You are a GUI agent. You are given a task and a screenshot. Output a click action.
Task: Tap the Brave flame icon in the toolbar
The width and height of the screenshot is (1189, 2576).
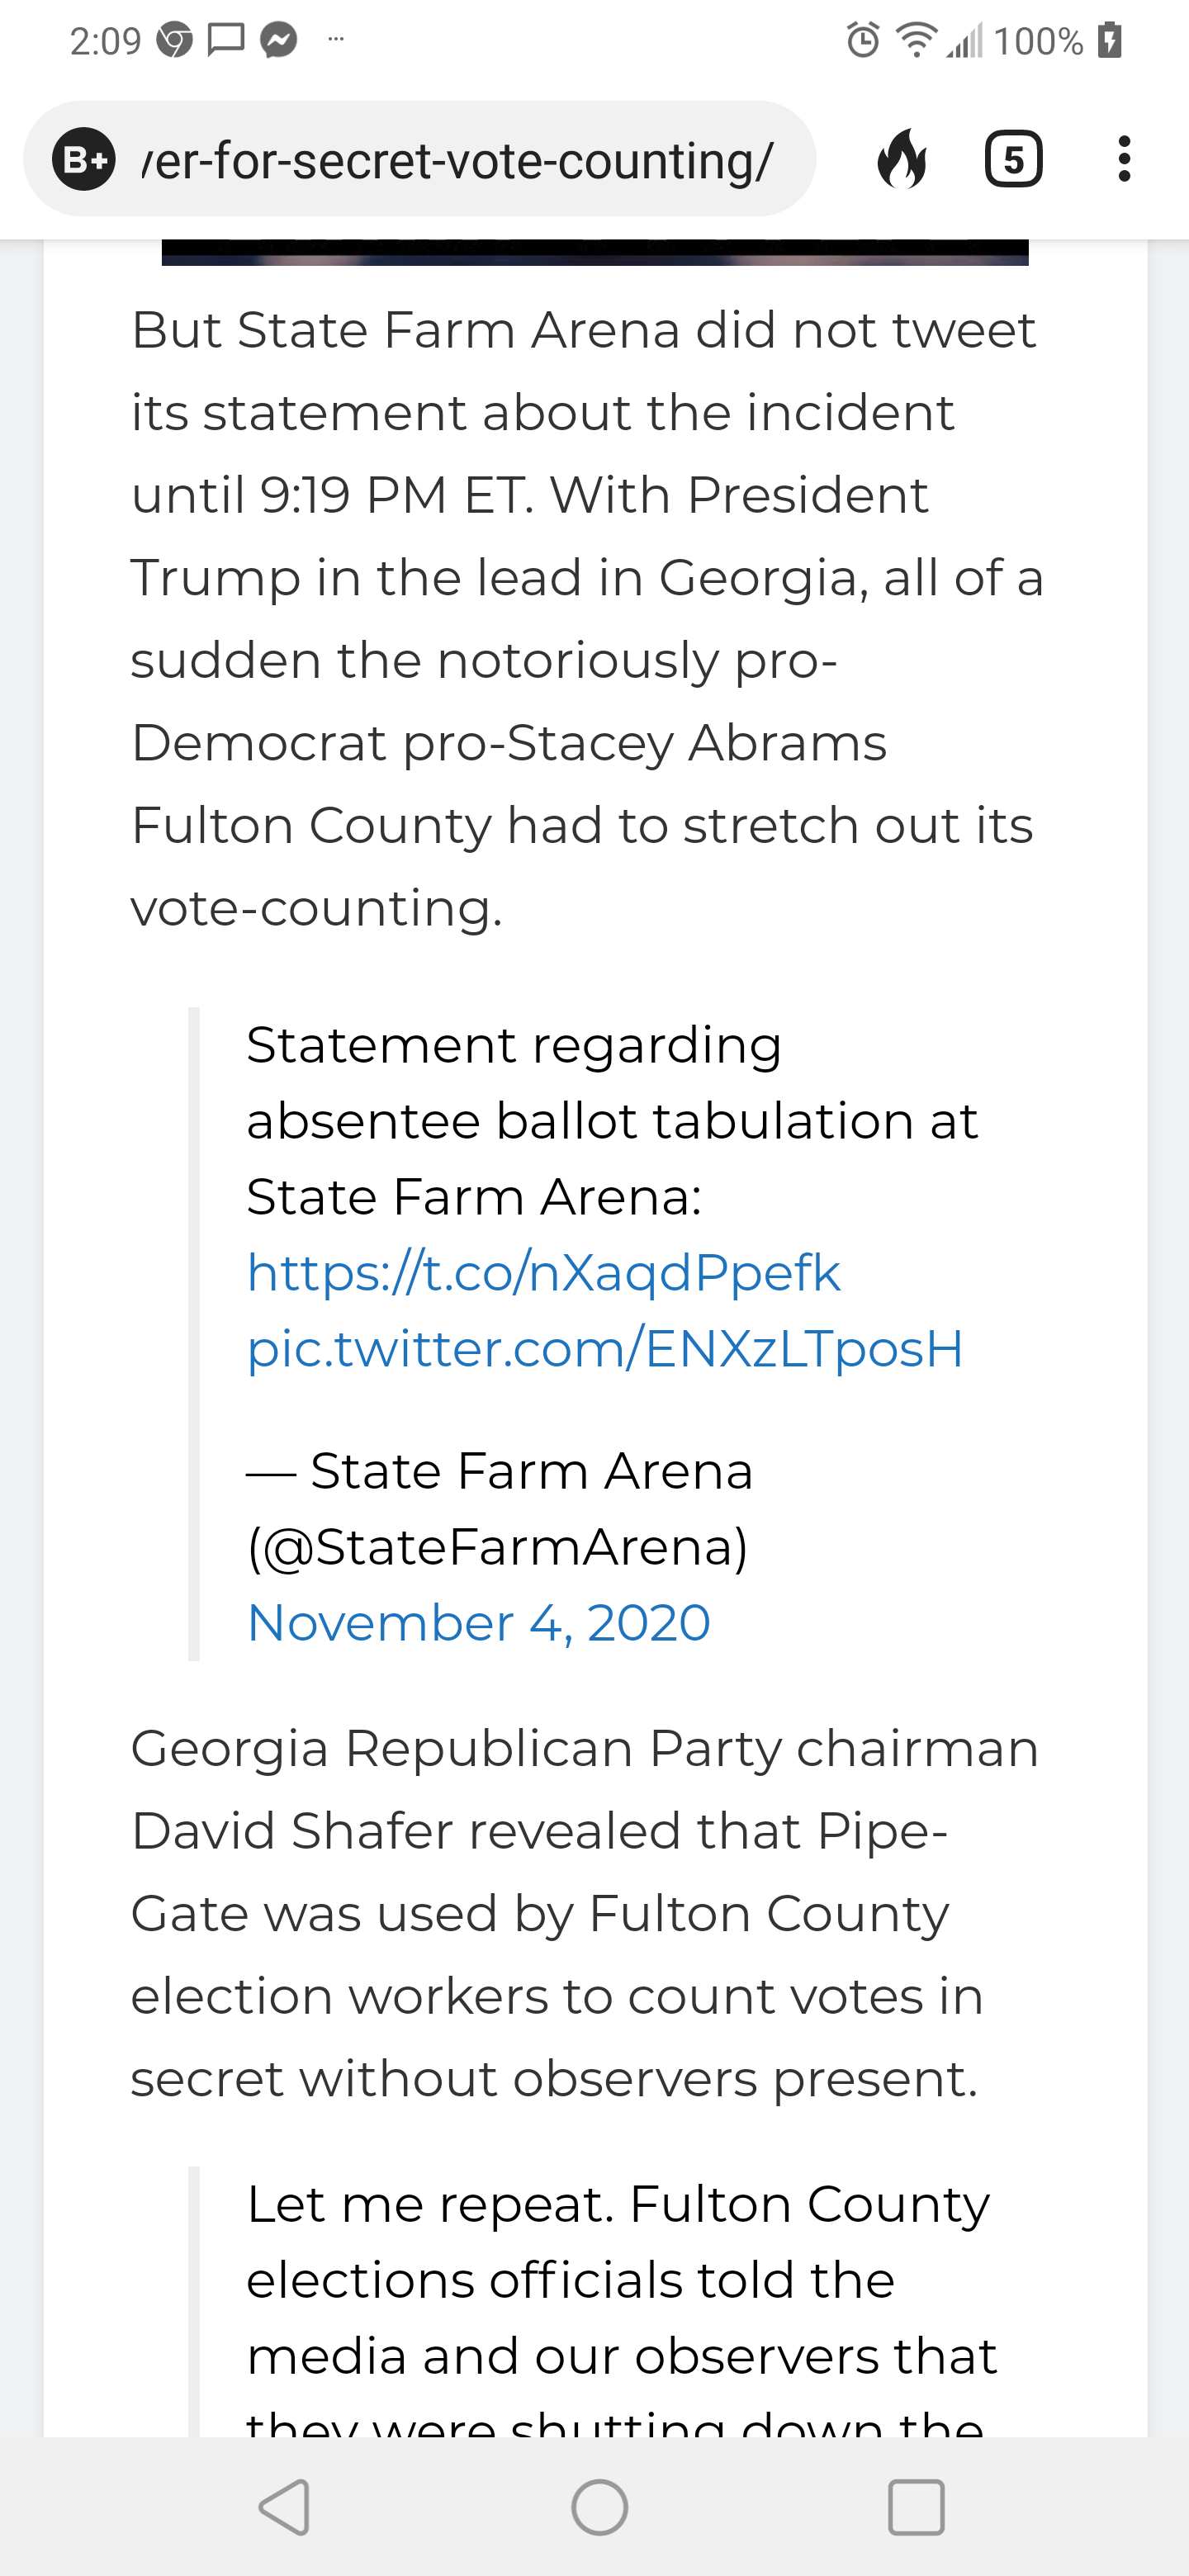click(x=902, y=159)
